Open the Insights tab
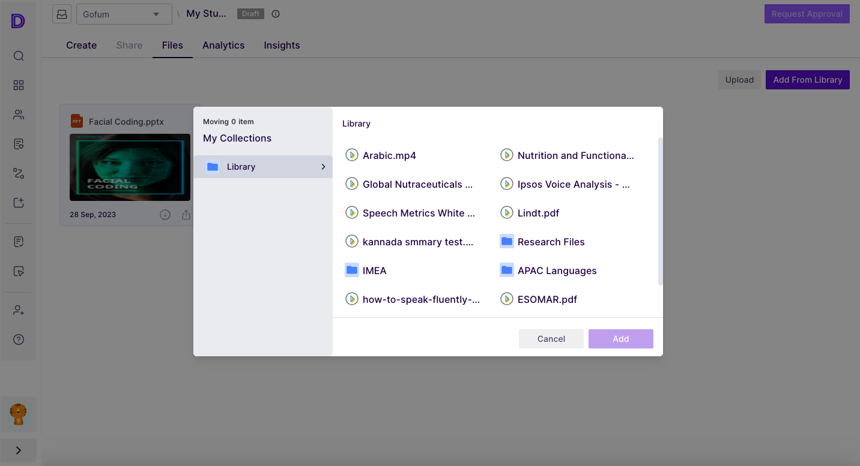This screenshot has height=466, width=860. [x=282, y=46]
